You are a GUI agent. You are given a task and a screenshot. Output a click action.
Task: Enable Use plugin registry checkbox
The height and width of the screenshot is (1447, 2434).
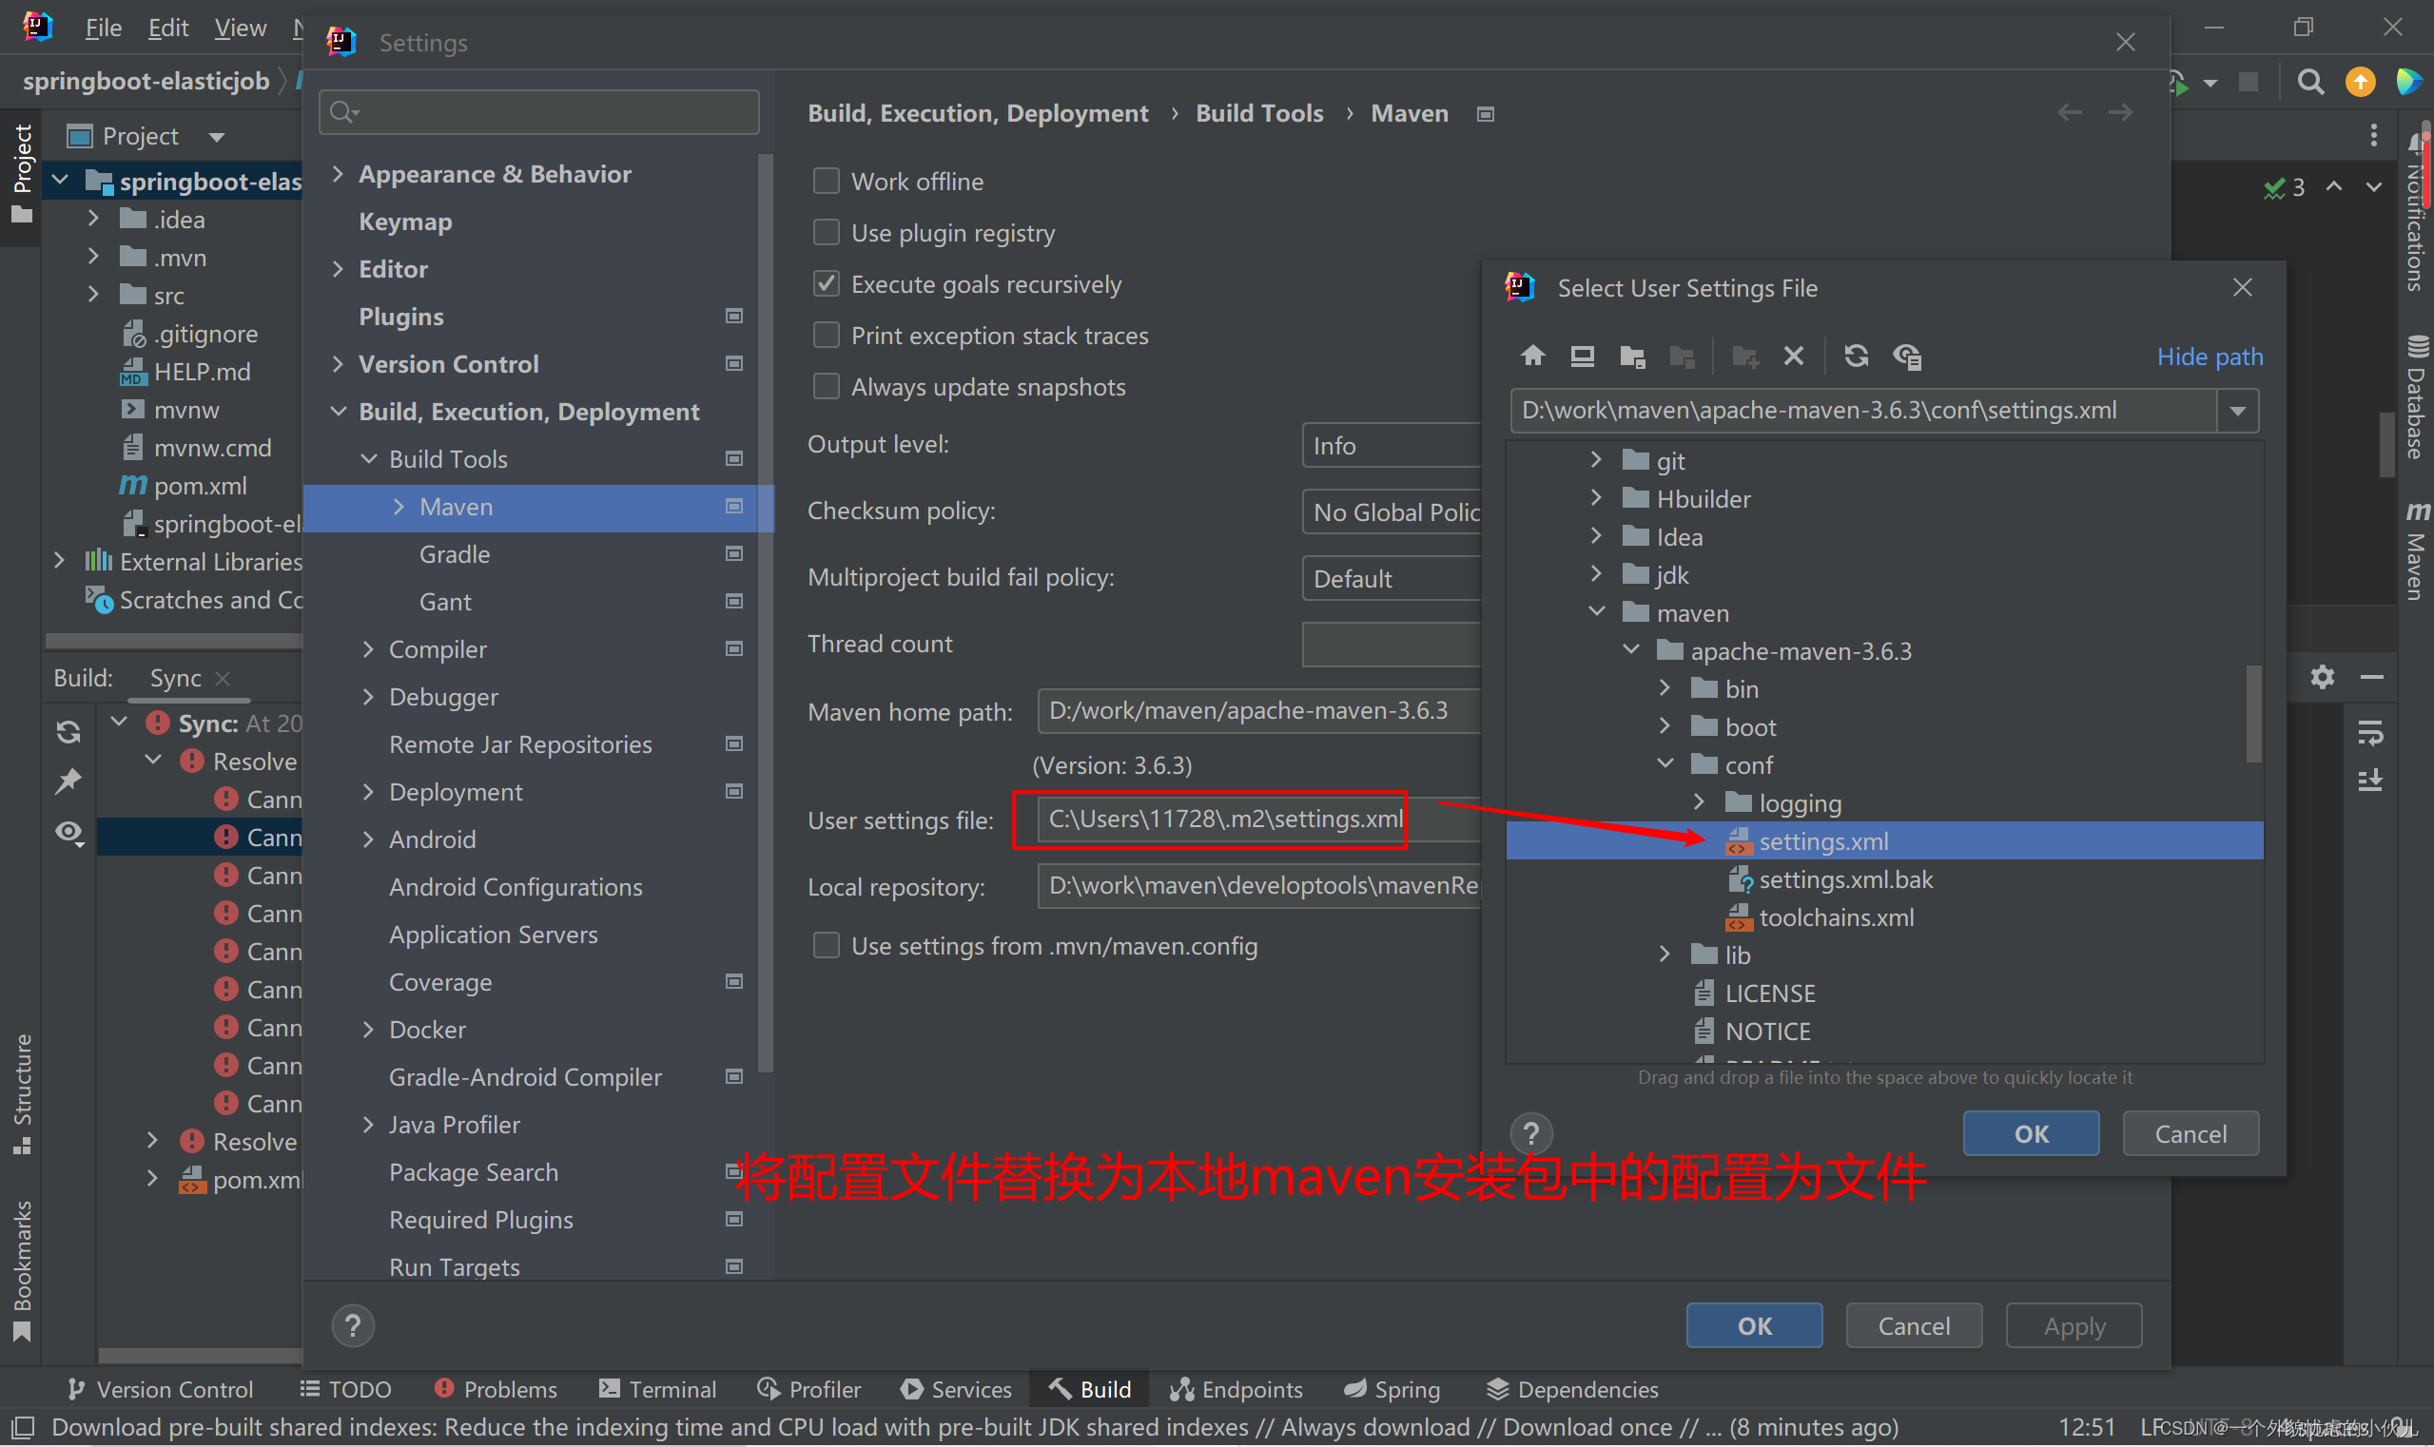pyautogui.click(x=827, y=232)
